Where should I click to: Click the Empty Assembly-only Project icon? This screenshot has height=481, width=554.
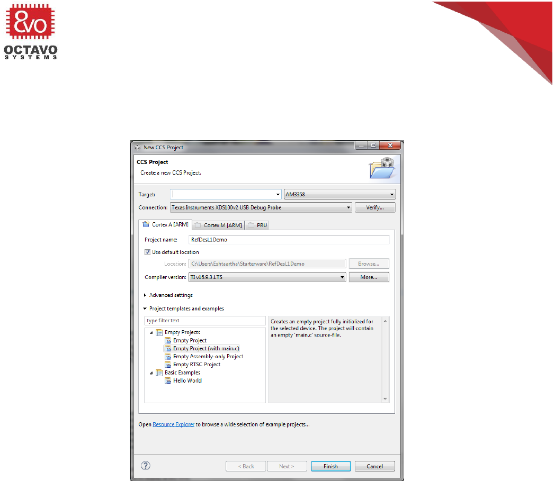click(x=167, y=357)
